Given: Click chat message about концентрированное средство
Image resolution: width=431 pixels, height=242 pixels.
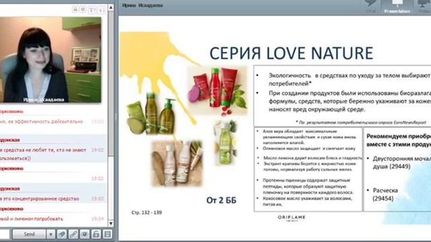Looking at the screenshot, I should pyautogui.click(x=40, y=198).
